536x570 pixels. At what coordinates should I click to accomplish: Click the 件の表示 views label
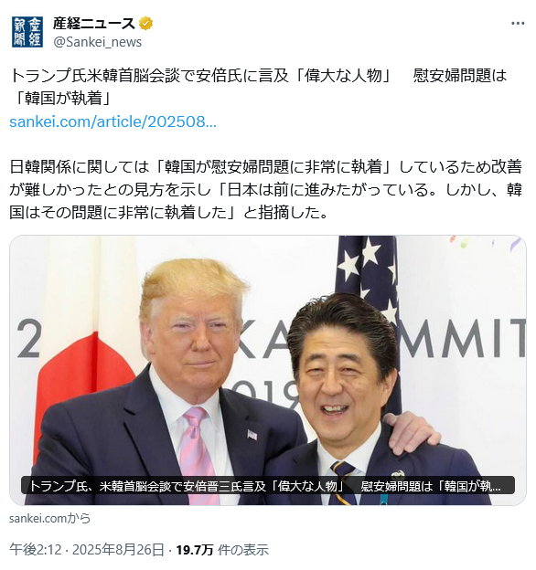[243, 550]
